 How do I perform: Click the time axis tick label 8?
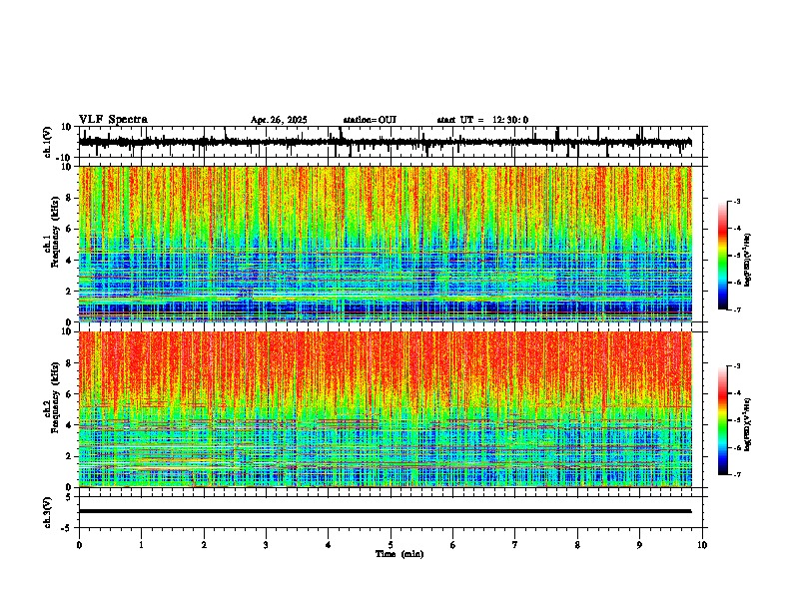[x=577, y=545]
